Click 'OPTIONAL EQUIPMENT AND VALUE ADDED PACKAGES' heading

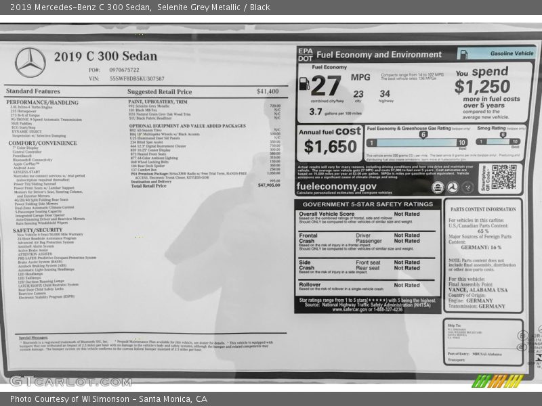(x=188, y=126)
